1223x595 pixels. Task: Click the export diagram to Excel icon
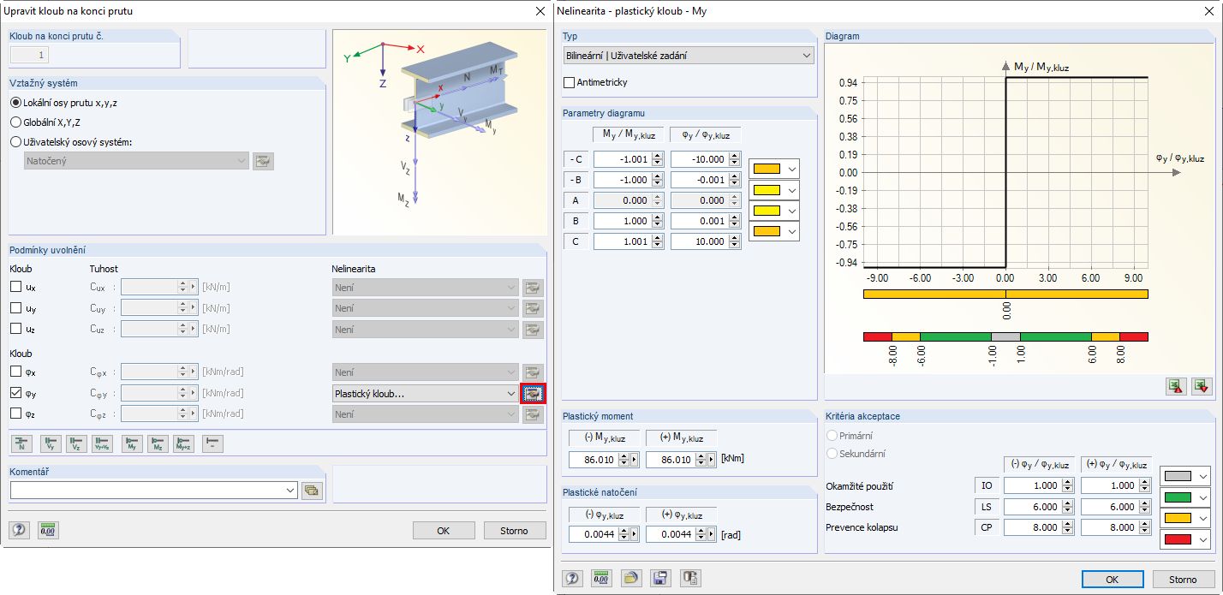[x=1176, y=387]
